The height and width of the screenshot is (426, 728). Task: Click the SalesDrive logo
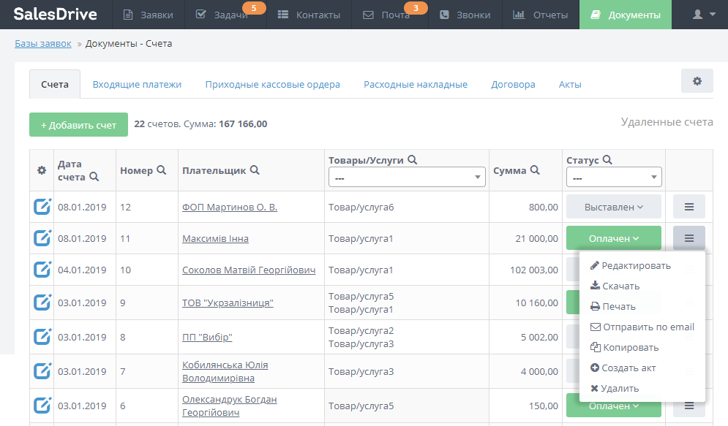(56, 15)
